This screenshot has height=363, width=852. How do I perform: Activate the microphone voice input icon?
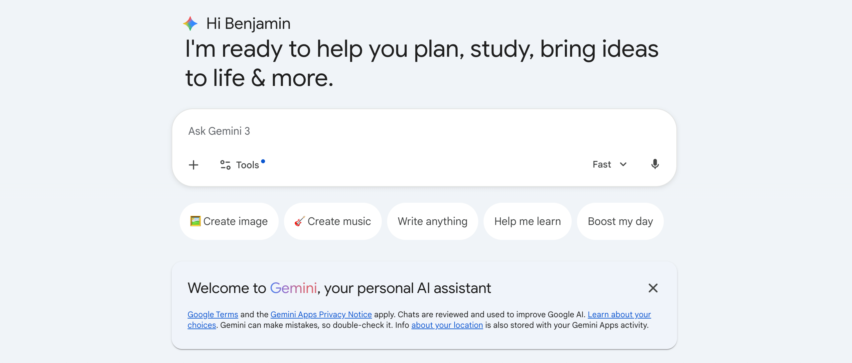(x=655, y=165)
